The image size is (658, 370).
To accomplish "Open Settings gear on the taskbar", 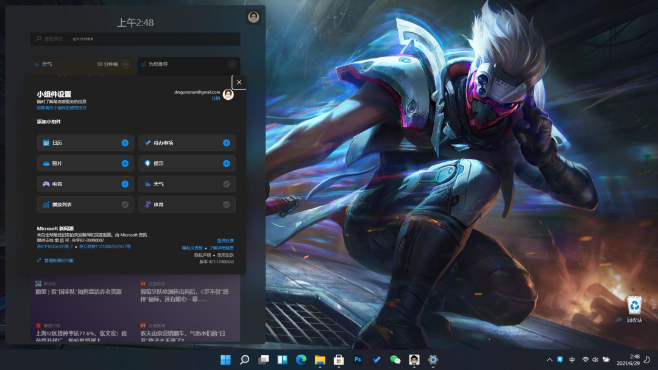I will [433, 360].
